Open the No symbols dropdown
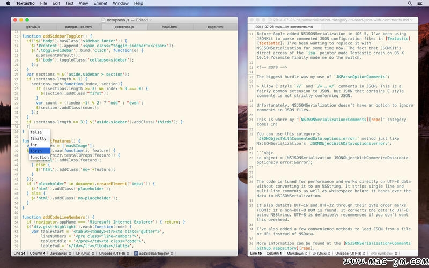This screenshot has width=429, height=268. 383,254
